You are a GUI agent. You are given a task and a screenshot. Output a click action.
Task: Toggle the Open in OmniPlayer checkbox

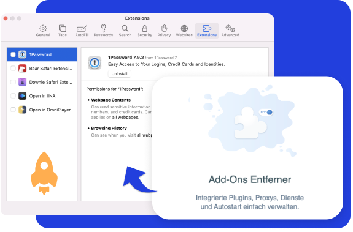pyautogui.click(x=13, y=110)
